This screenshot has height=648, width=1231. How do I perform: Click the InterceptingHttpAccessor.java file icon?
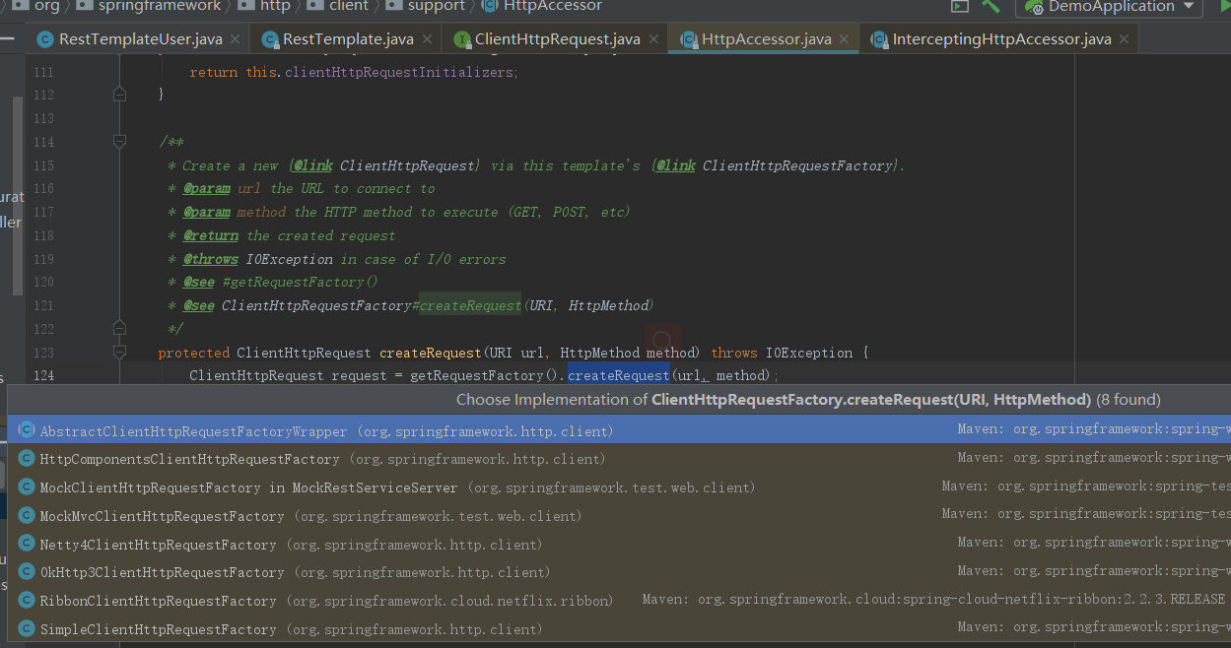[x=879, y=39]
